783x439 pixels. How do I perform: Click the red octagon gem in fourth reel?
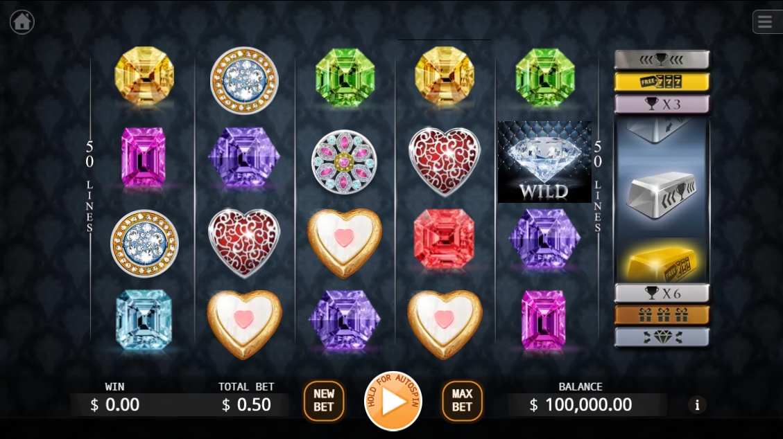[444, 239]
